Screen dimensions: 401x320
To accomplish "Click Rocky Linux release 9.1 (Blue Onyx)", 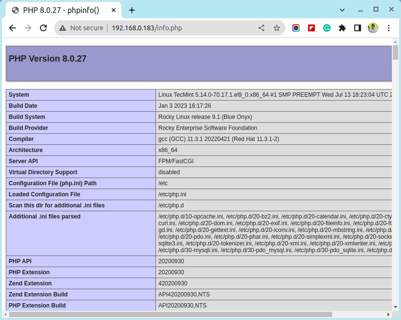I will (x=205, y=117).
